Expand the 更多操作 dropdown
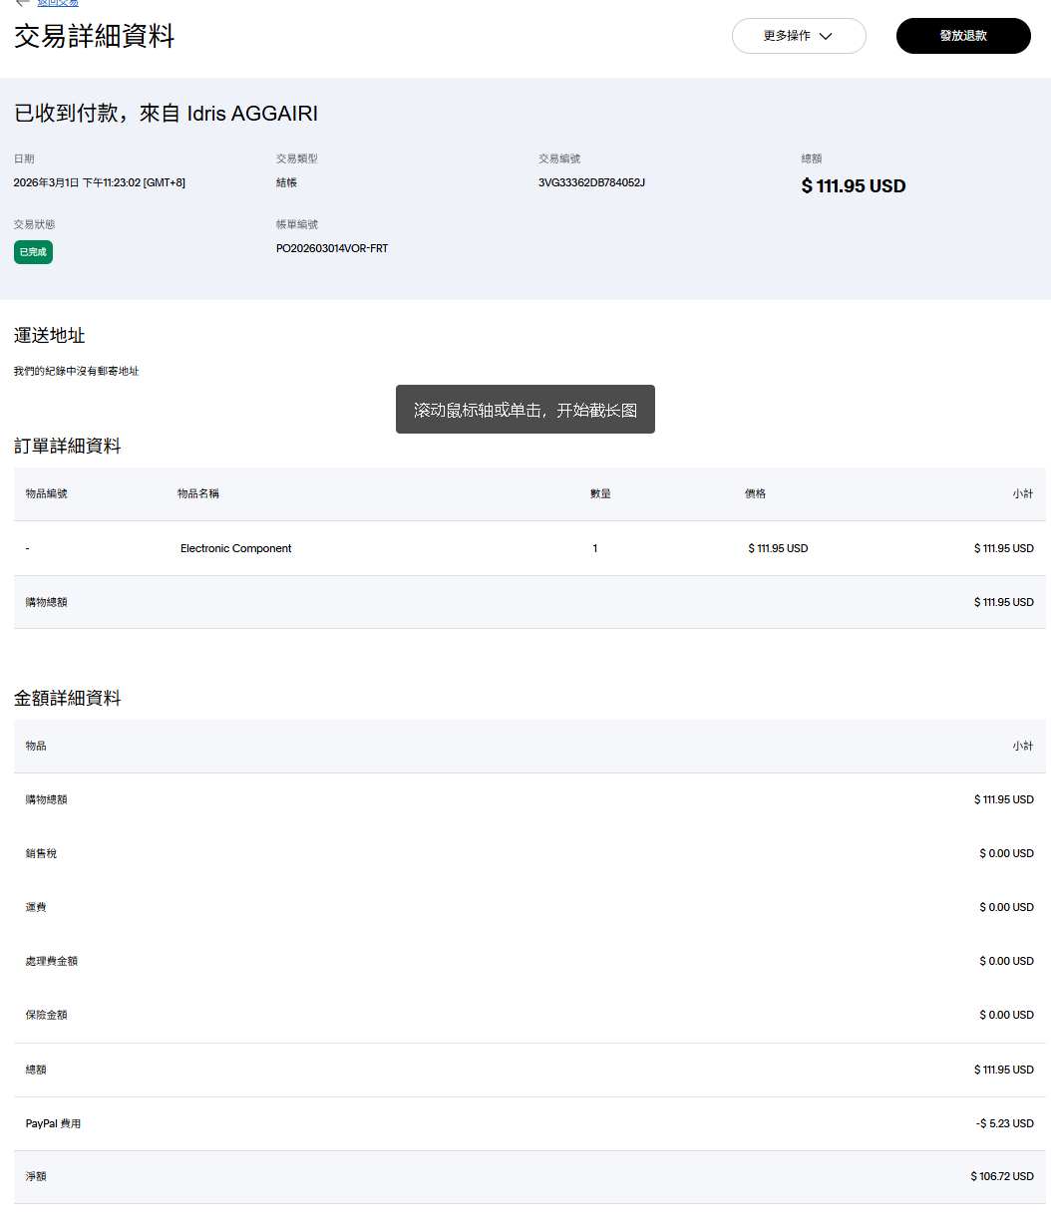This screenshot has width=1051, height=1230. 798,36
